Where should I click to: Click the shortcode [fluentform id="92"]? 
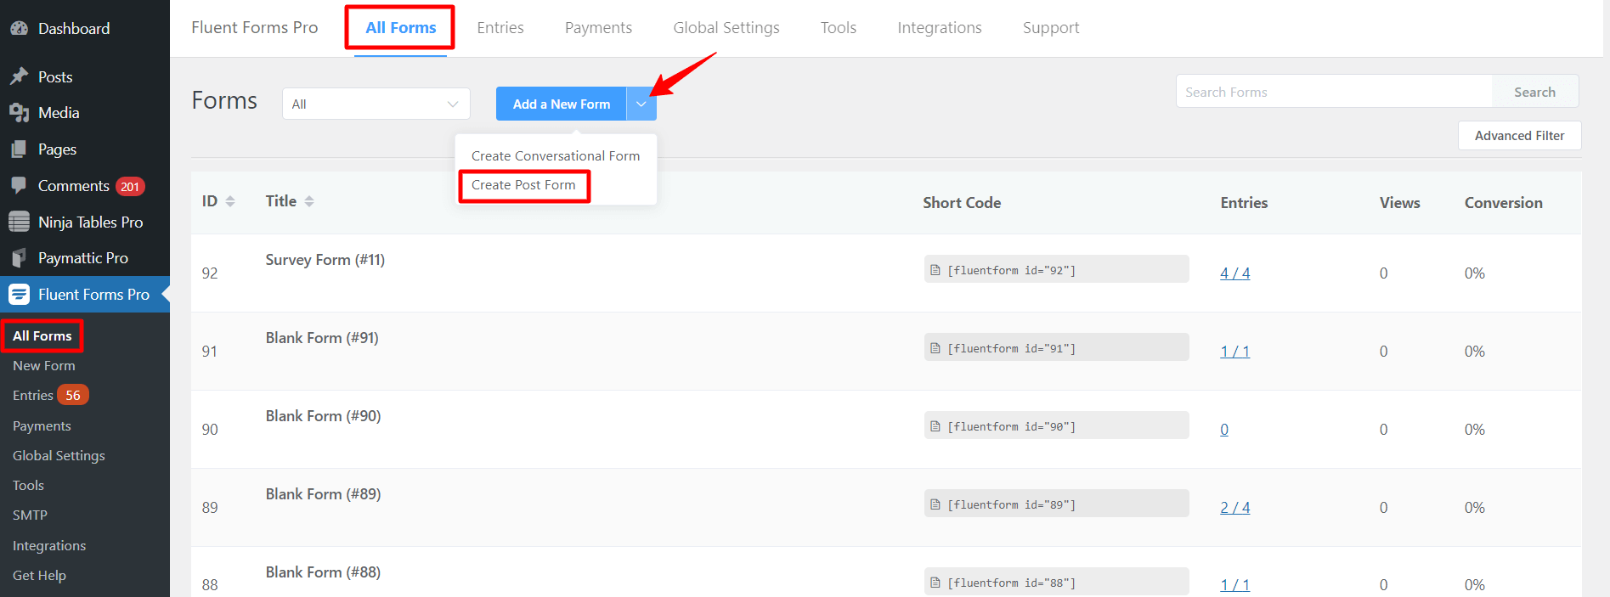click(1012, 270)
